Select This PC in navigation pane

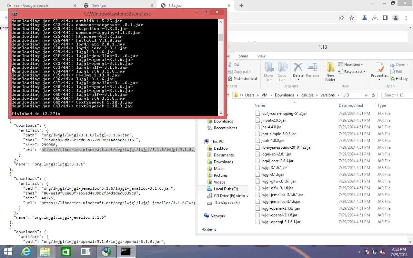point(217,142)
